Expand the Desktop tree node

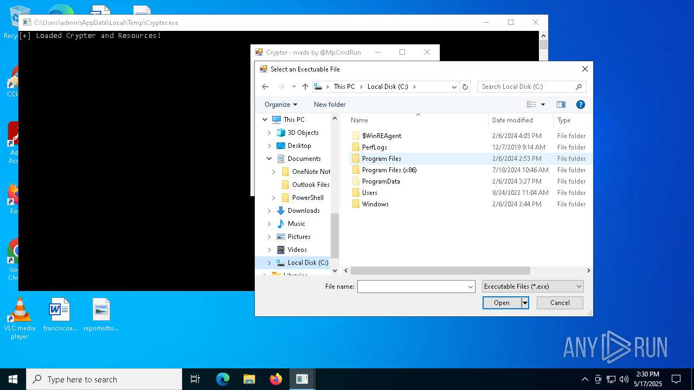click(x=269, y=146)
